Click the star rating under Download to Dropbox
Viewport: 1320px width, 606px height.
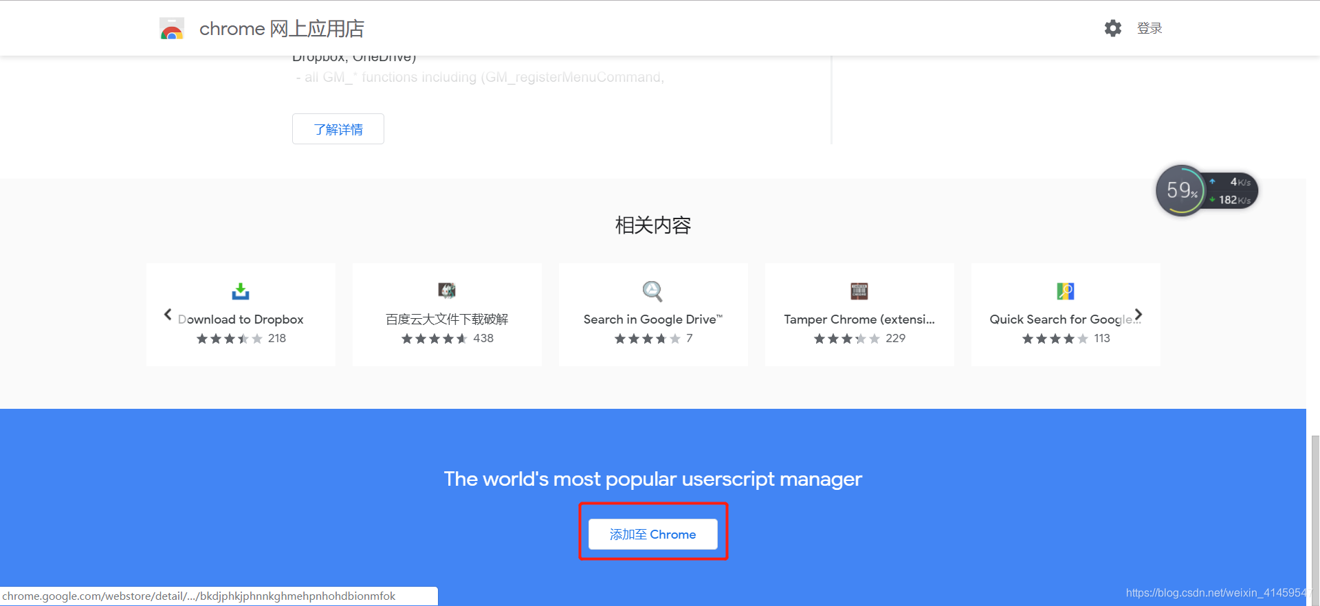click(230, 339)
